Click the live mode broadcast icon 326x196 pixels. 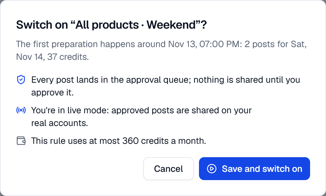(21, 110)
